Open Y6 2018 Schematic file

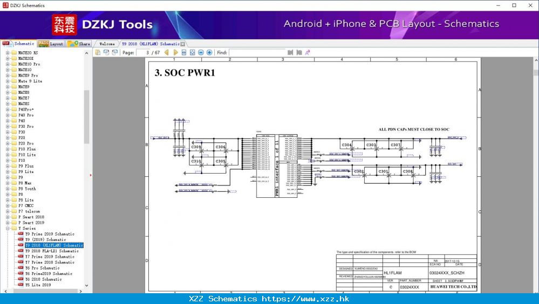pyautogui.click(x=44, y=279)
